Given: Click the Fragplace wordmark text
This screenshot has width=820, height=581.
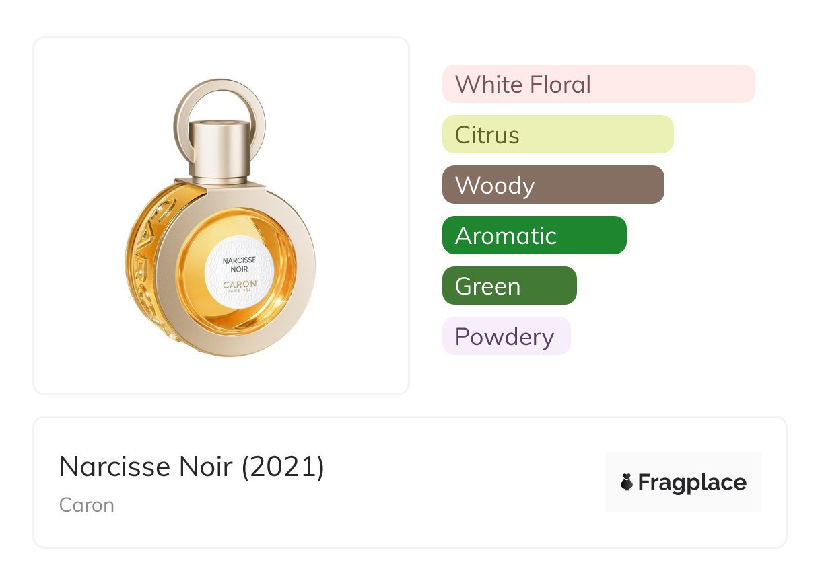Looking at the screenshot, I should point(692,483).
